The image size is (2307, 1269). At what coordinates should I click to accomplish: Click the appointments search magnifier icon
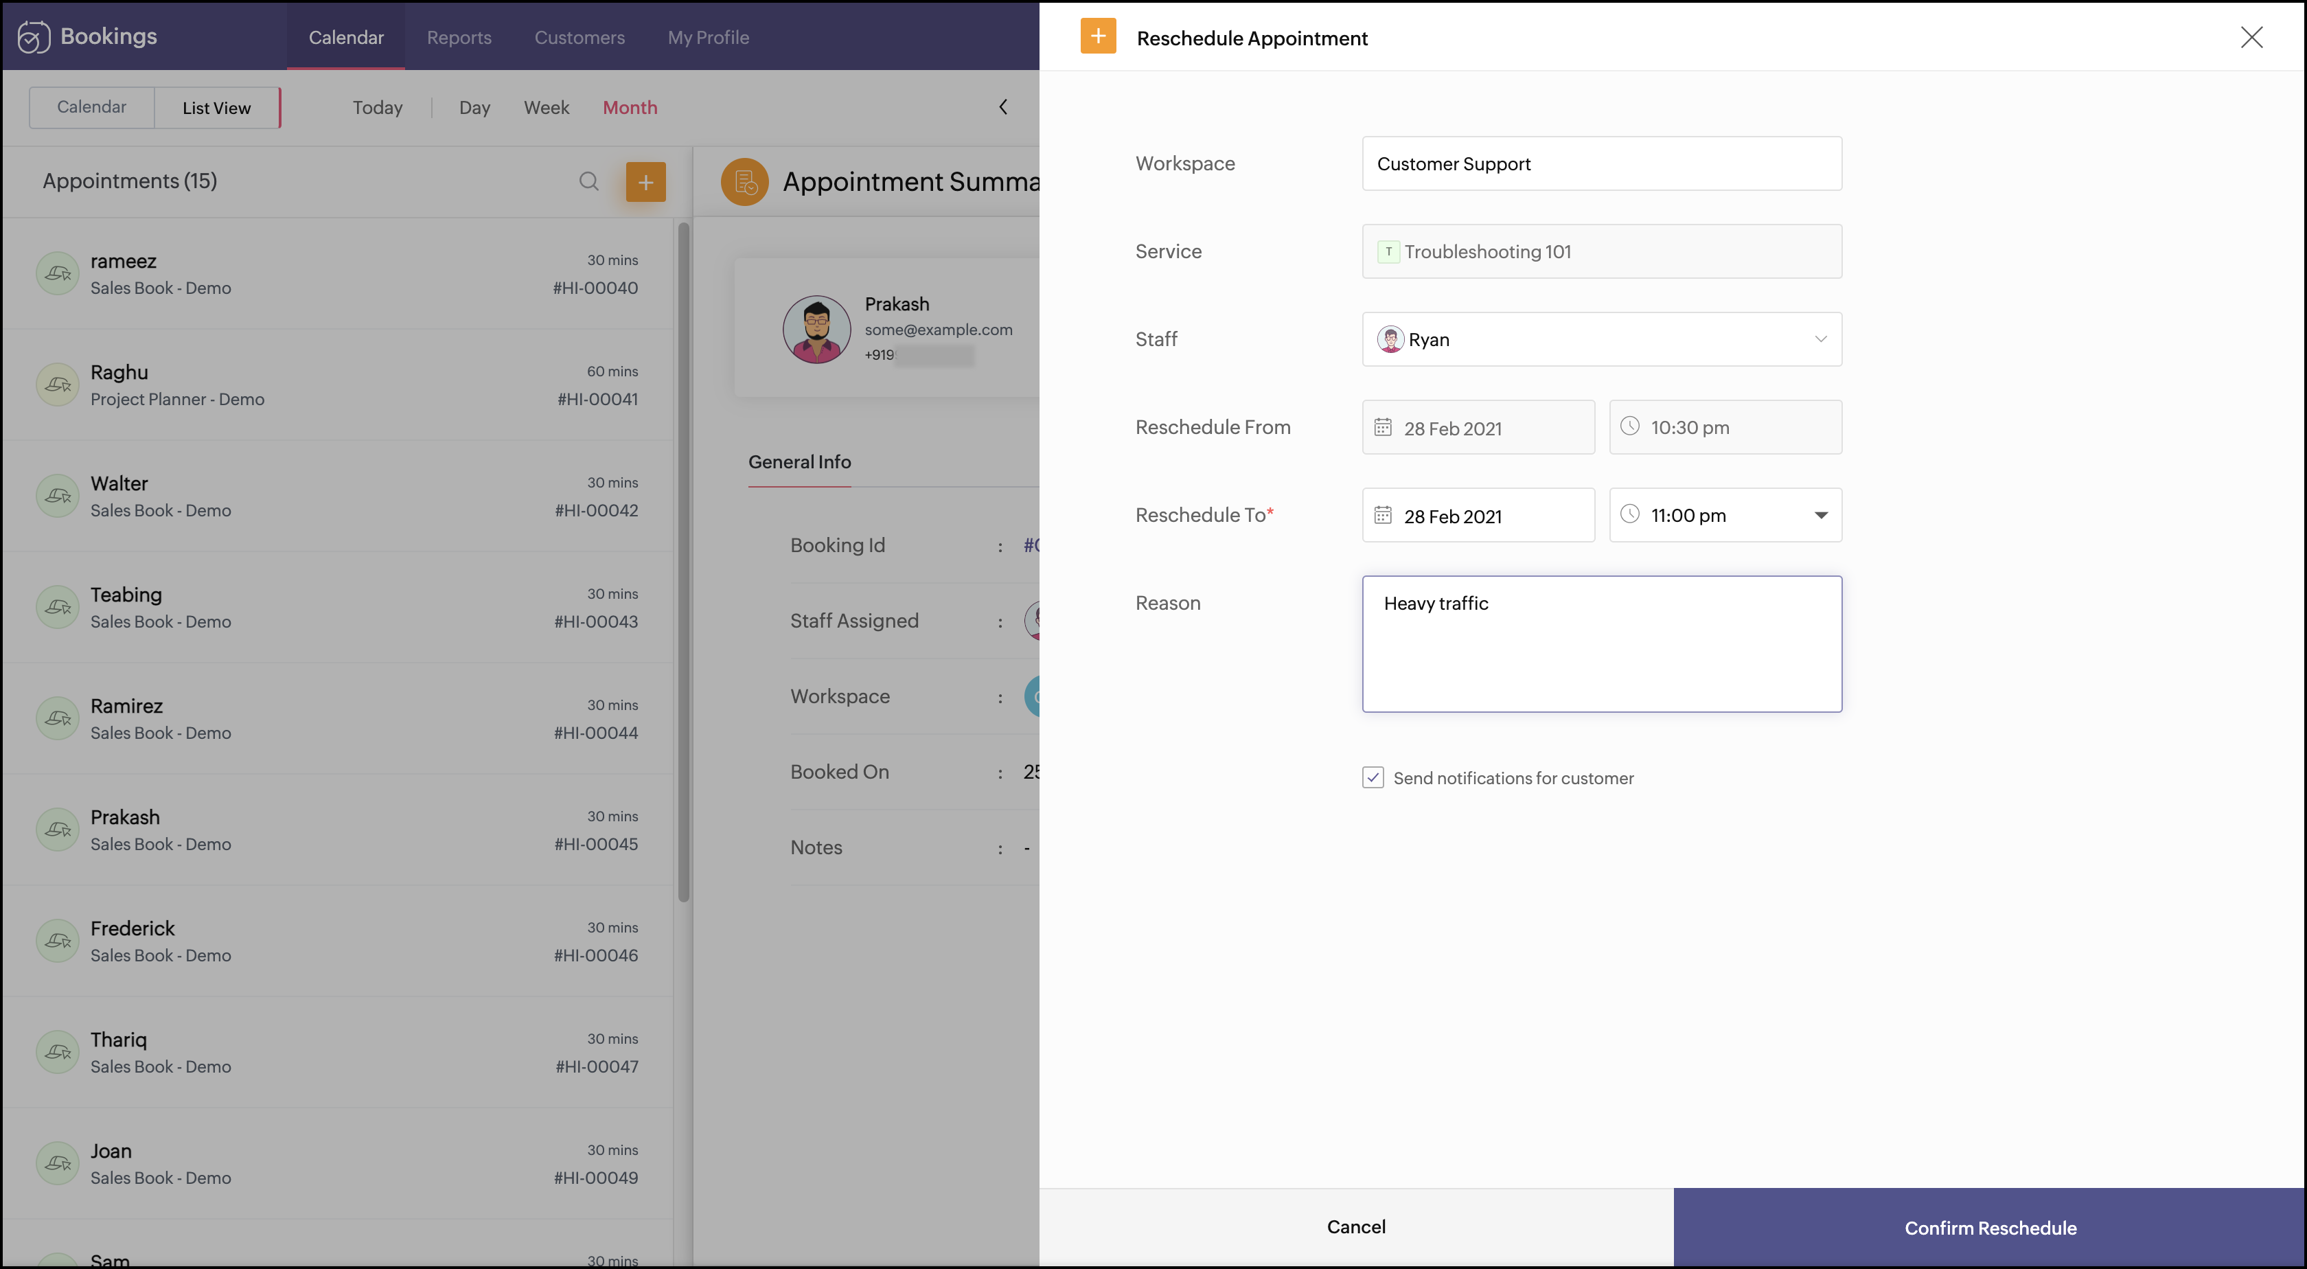pos(588,182)
